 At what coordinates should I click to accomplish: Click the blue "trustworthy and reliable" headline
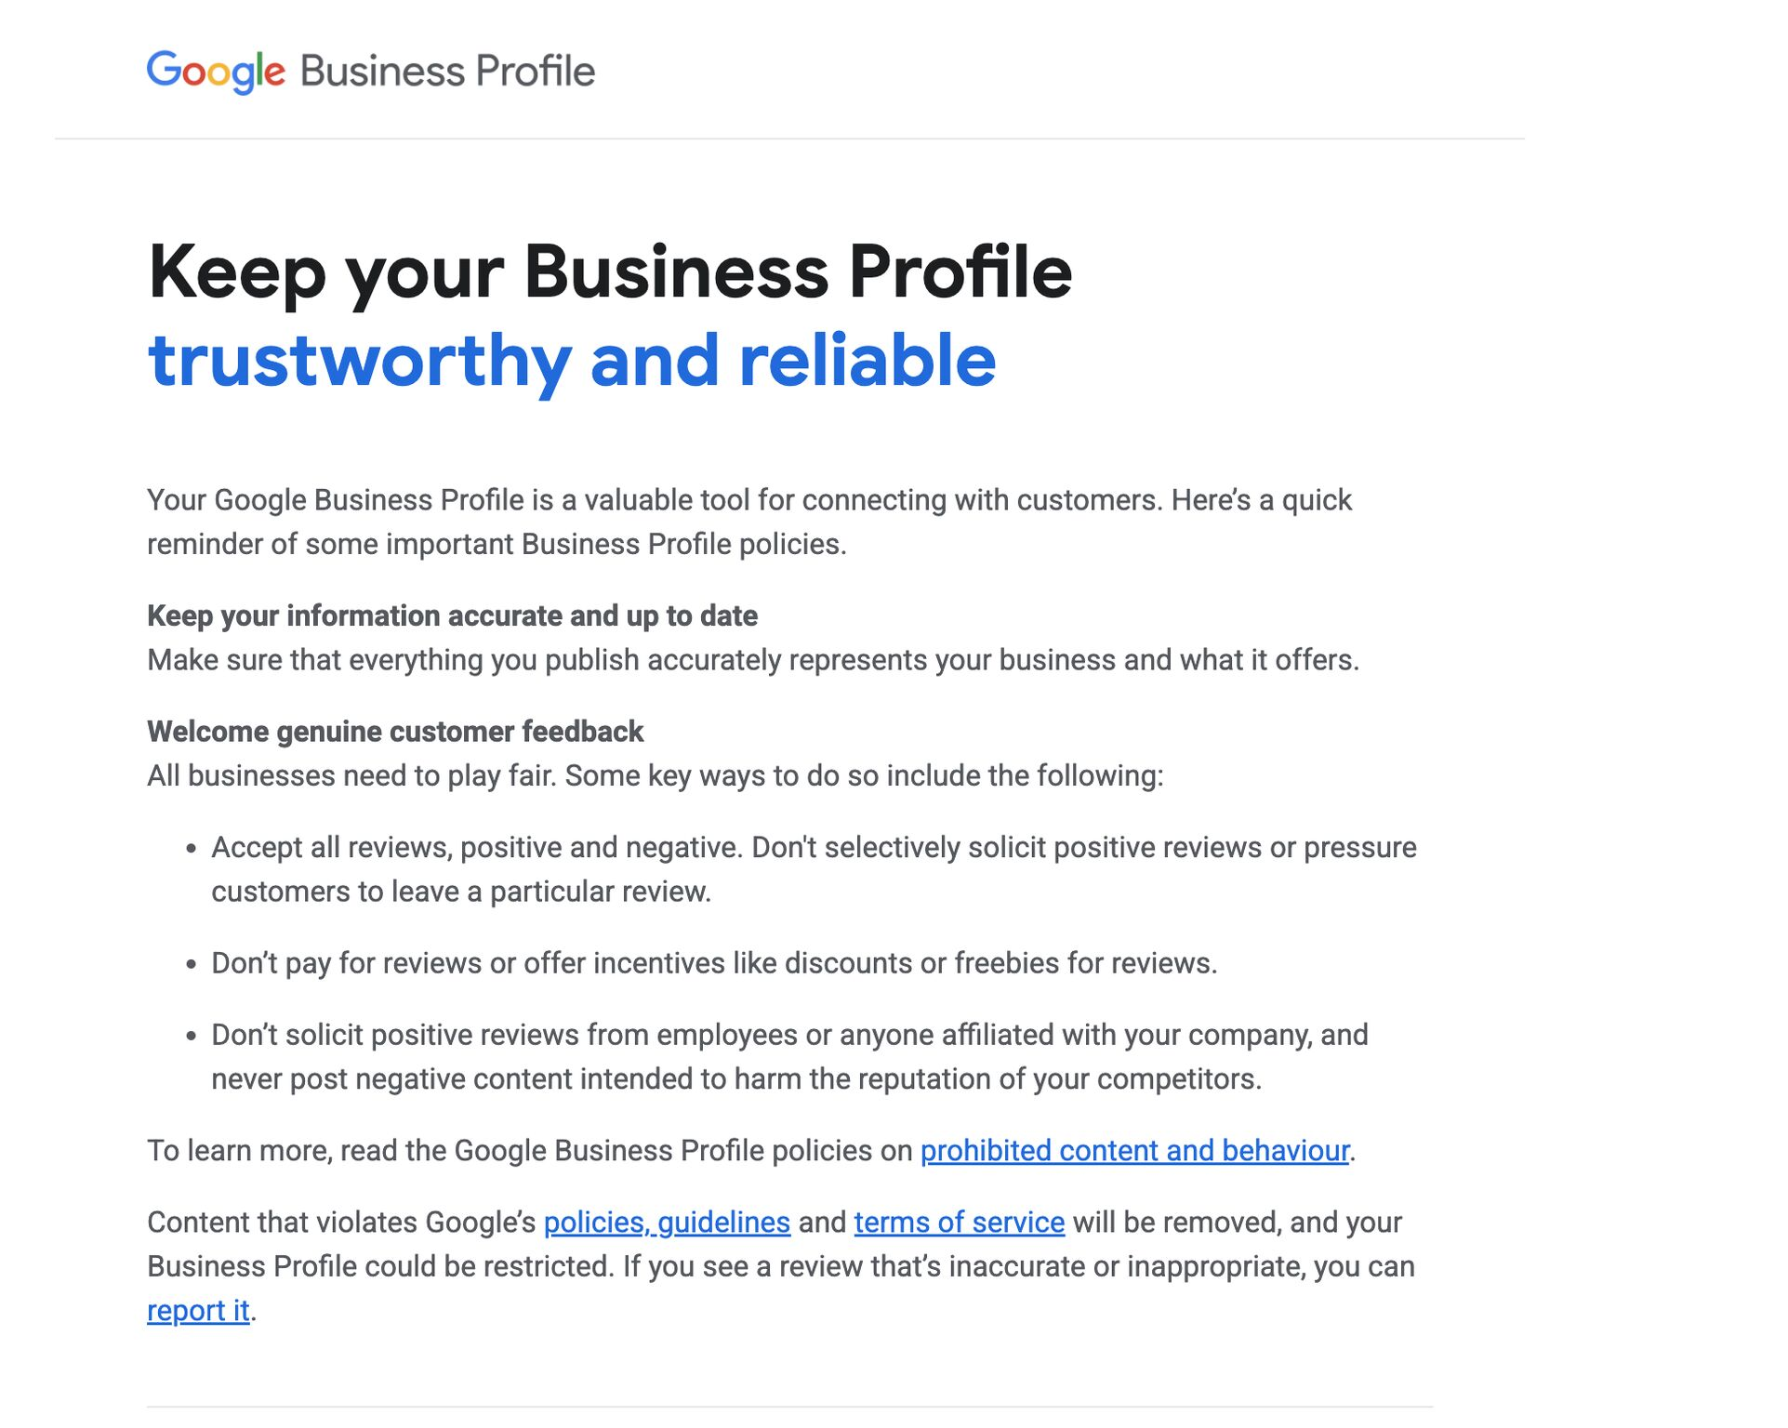click(x=572, y=361)
